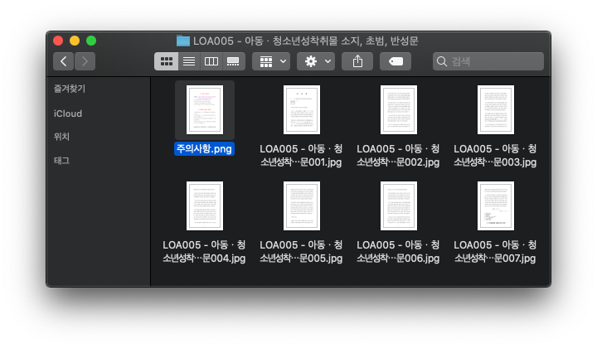The width and height of the screenshot is (597, 348).
Task: Select thumbnail of file ending 002.jpg
Action: tap(399, 110)
